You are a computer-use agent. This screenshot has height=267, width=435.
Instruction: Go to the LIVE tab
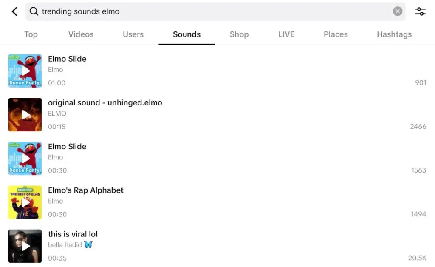point(286,34)
